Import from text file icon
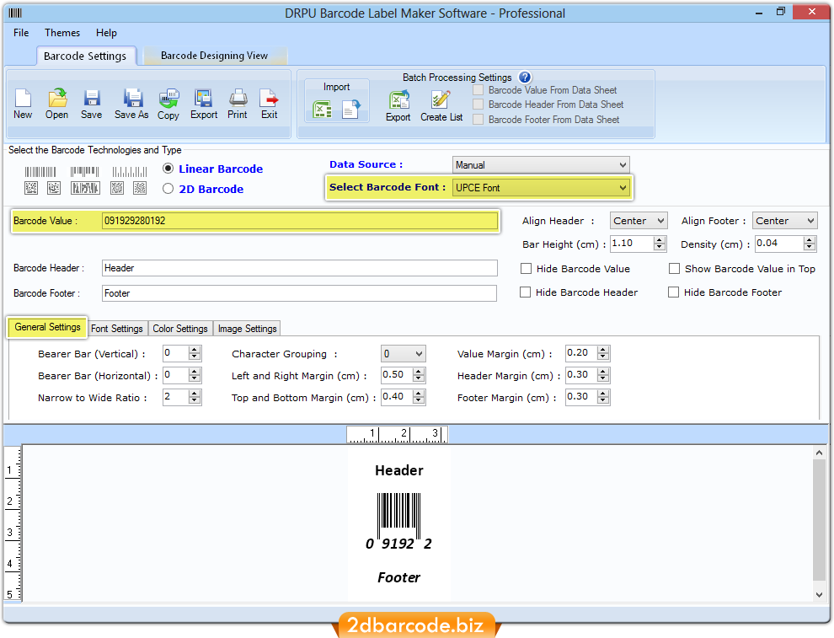The image size is (834, 638). click(351, 109)
